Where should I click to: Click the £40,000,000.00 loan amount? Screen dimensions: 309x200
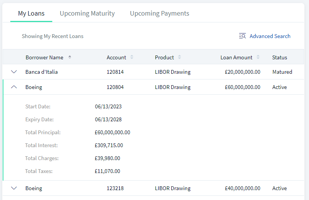242,188
